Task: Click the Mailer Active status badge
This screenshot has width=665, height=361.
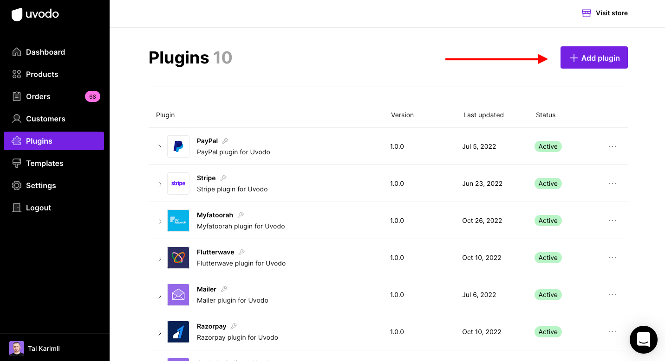Action: 548,295
